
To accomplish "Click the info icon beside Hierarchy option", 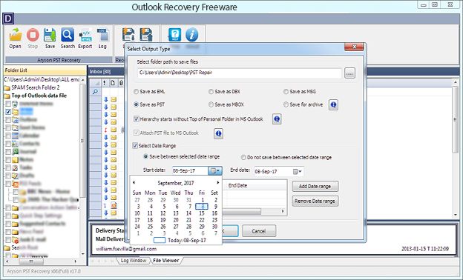I will click(277, 119).
